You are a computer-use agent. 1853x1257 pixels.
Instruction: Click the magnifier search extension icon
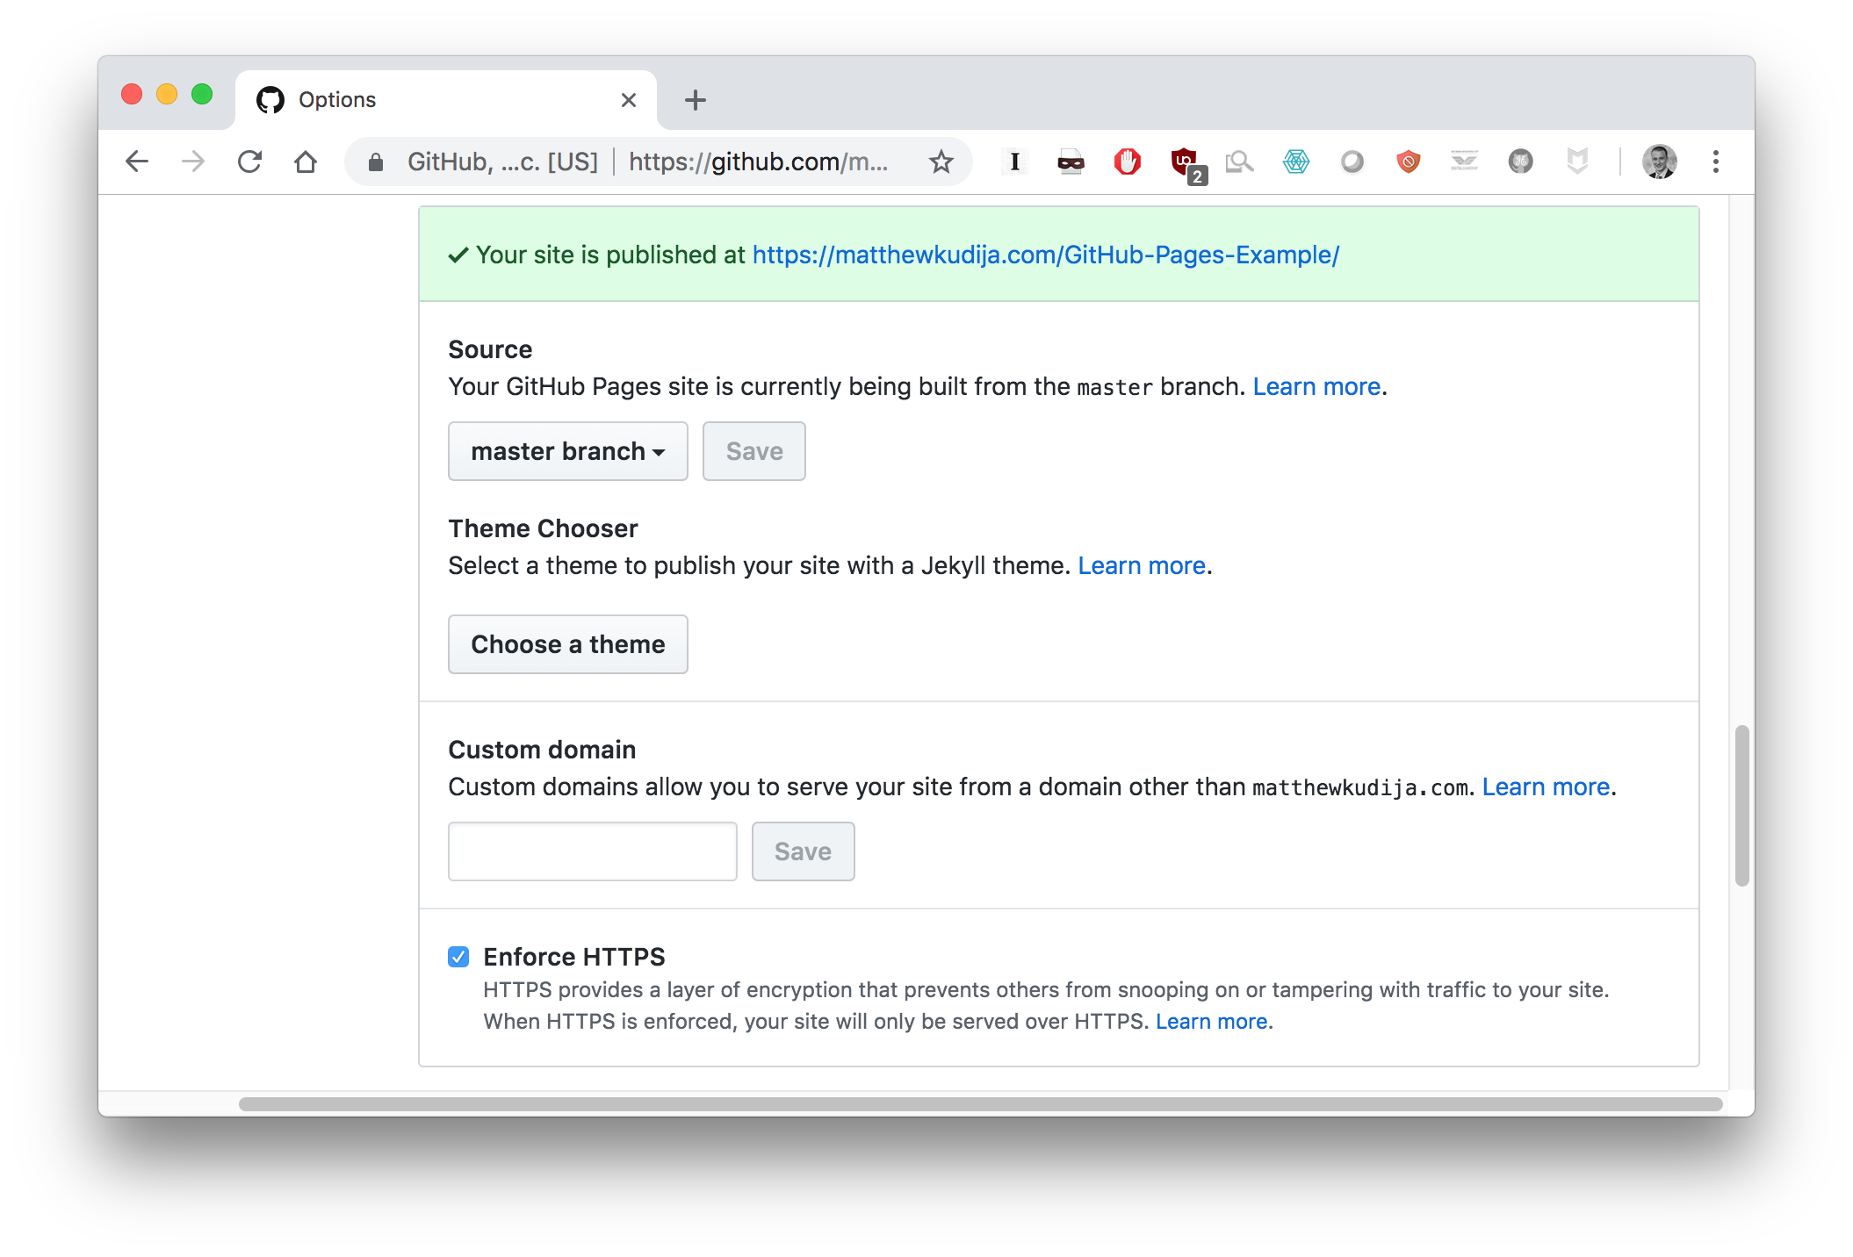click(x=1239, y=162)
